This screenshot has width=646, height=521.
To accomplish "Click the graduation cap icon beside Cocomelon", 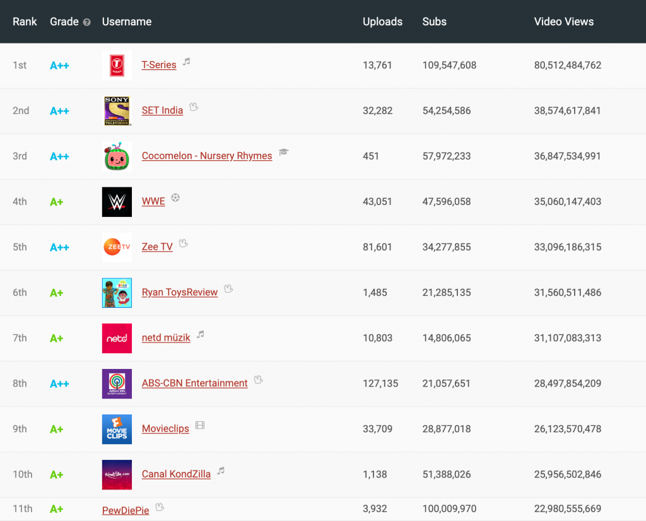I will click(284, 153).
